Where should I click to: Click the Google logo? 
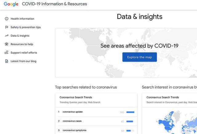pos(11,4)
